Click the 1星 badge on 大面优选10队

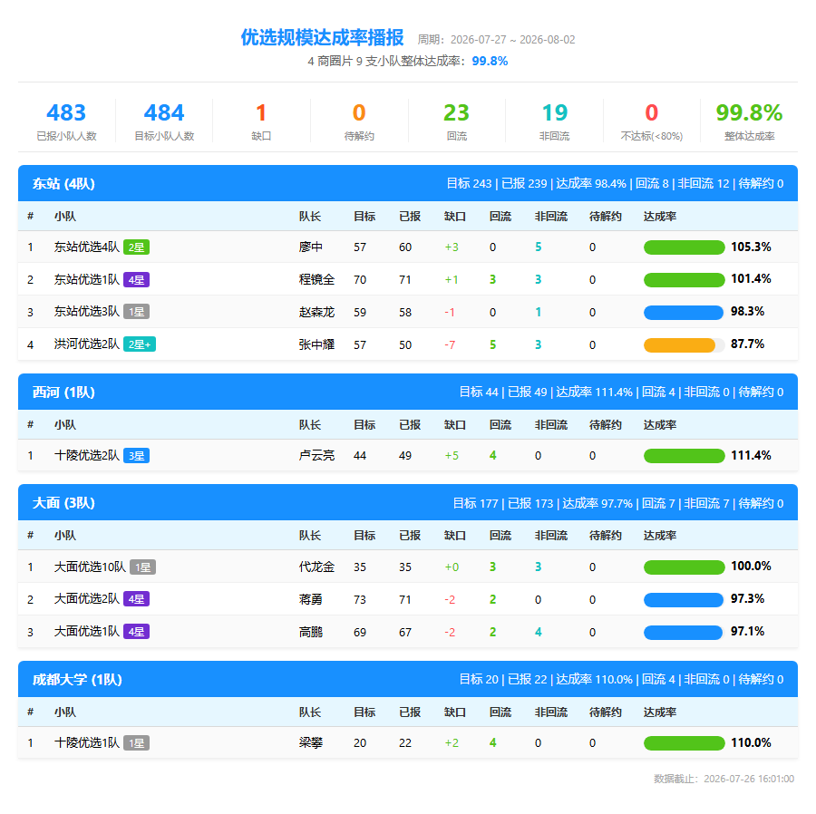tap(142, 567)
